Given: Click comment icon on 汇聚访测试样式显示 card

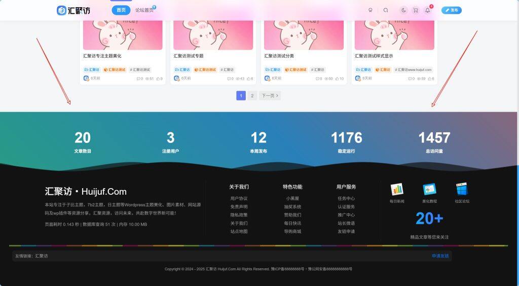Looking at the screenshot, I should [x=410, y=79].
